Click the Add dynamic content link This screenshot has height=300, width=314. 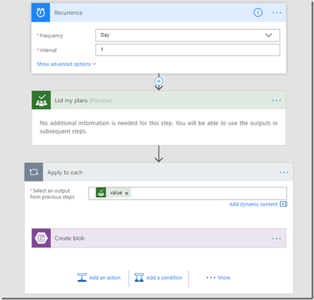tap(253, 204)
